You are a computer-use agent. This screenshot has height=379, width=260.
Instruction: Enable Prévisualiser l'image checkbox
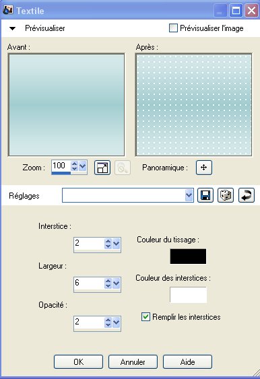click(173, 28)
